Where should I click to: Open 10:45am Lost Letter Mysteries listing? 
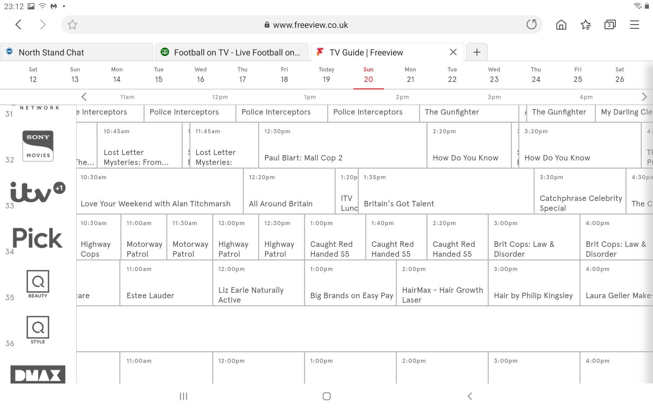[x=139, y=145]
